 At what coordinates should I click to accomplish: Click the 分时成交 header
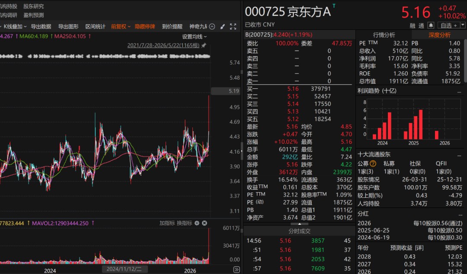click(299, 231)
